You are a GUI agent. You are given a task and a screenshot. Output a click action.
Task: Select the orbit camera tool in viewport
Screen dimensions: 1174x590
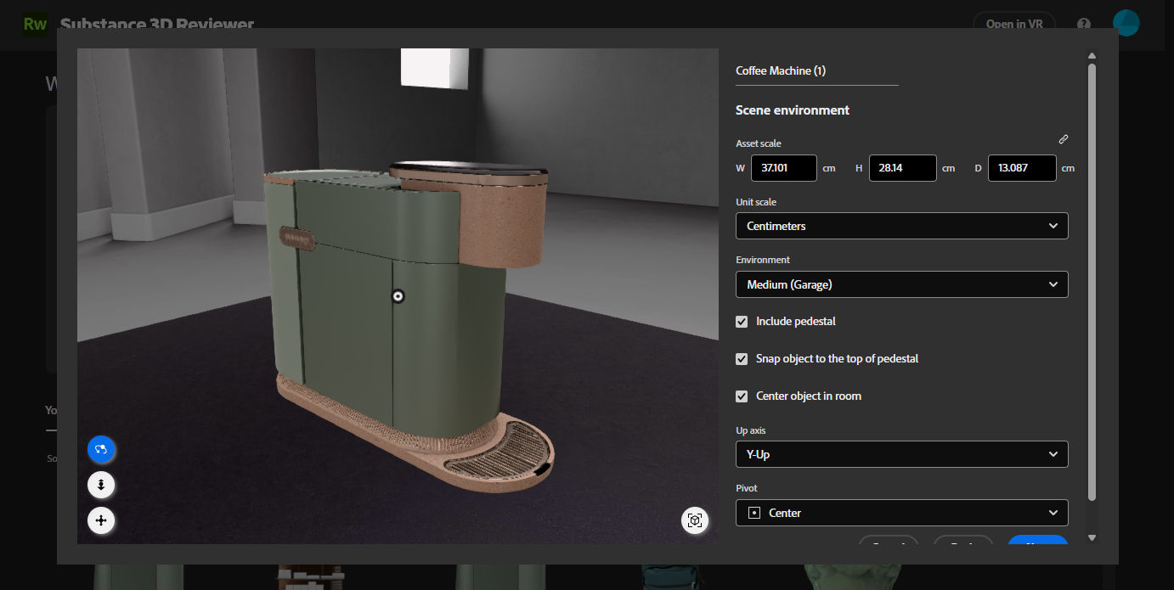pos(101,449)
